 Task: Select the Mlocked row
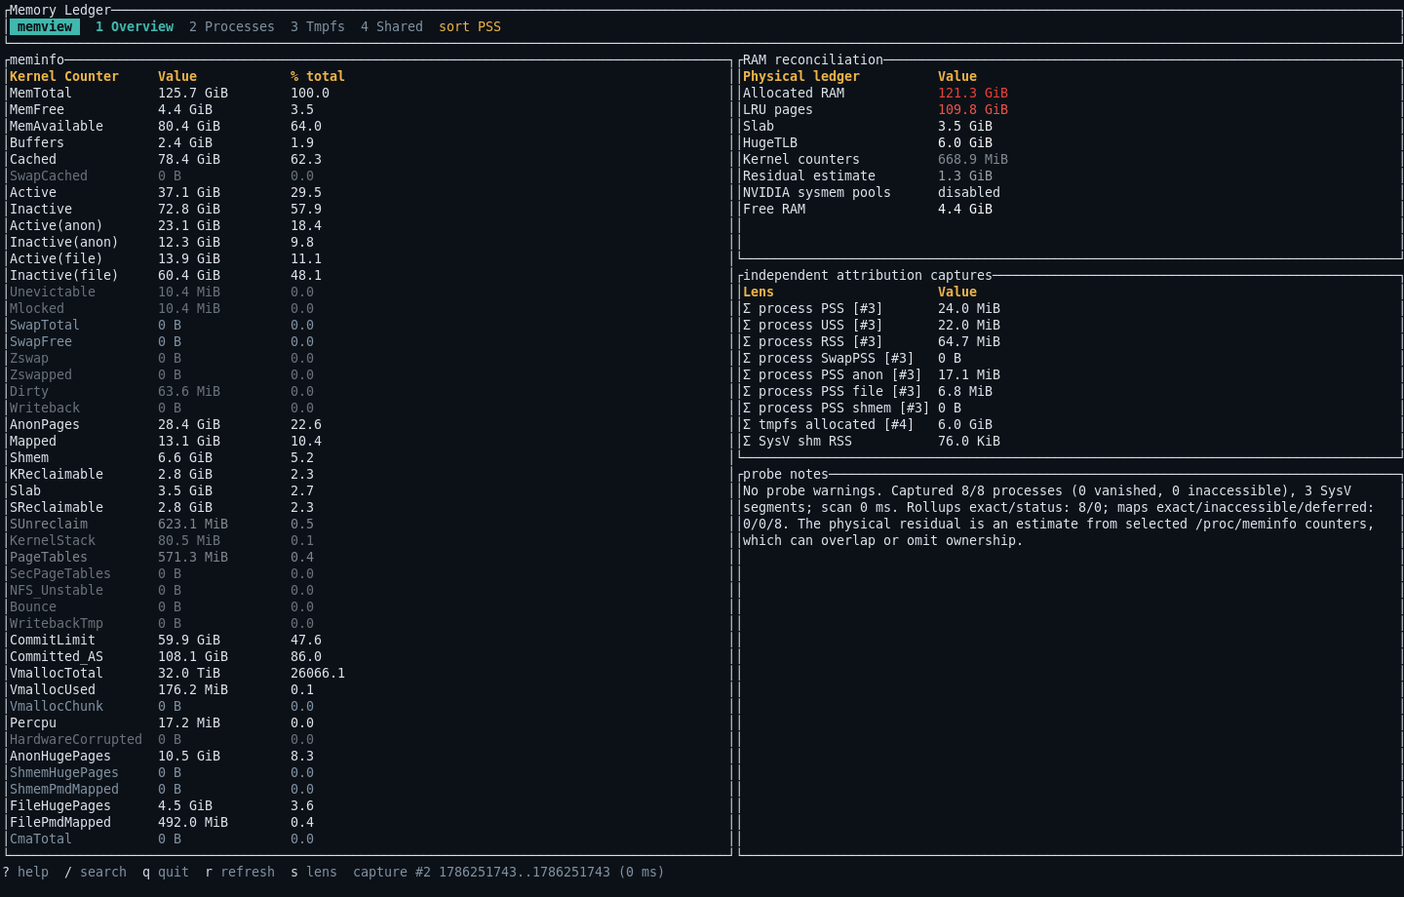point(369,308)
